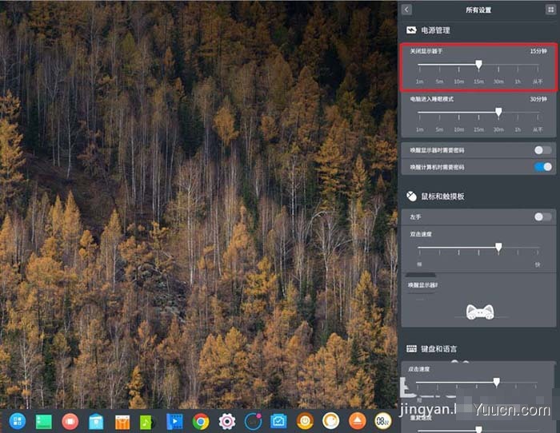This screenshot has height=433, width=560.
Task: Launch the green music player in the dock
Action: [147, 423]
